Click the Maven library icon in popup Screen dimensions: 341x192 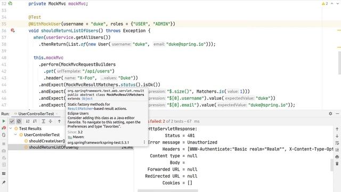click(x=70, y=137)
